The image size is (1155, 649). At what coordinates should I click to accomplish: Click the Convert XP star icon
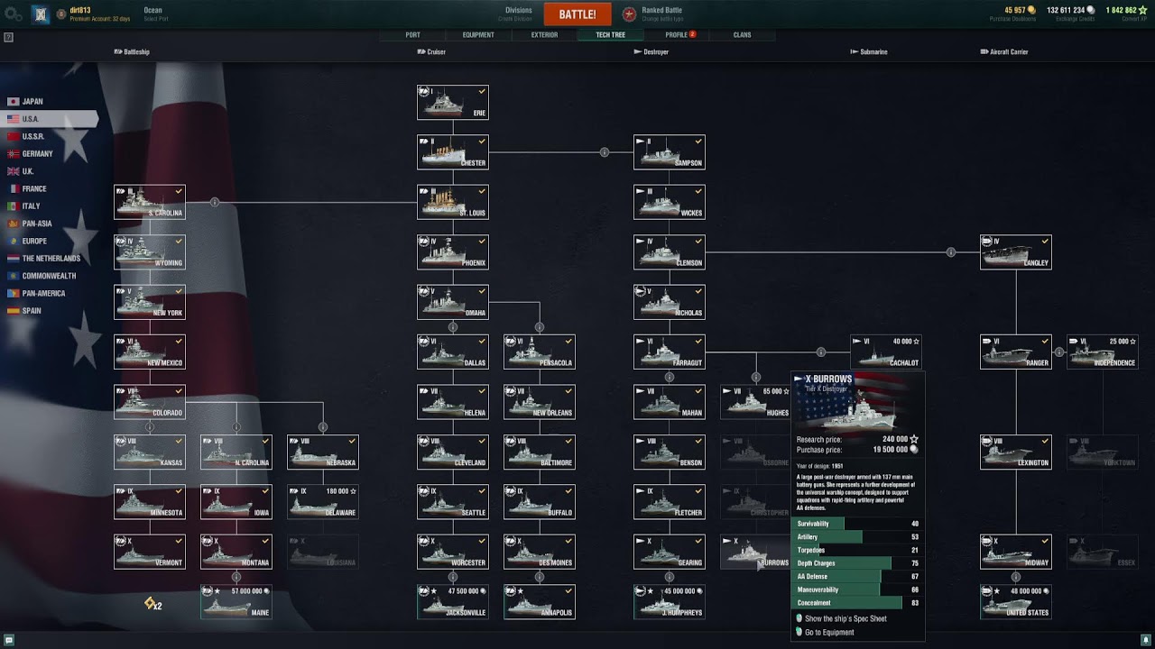coord(1143,10)
